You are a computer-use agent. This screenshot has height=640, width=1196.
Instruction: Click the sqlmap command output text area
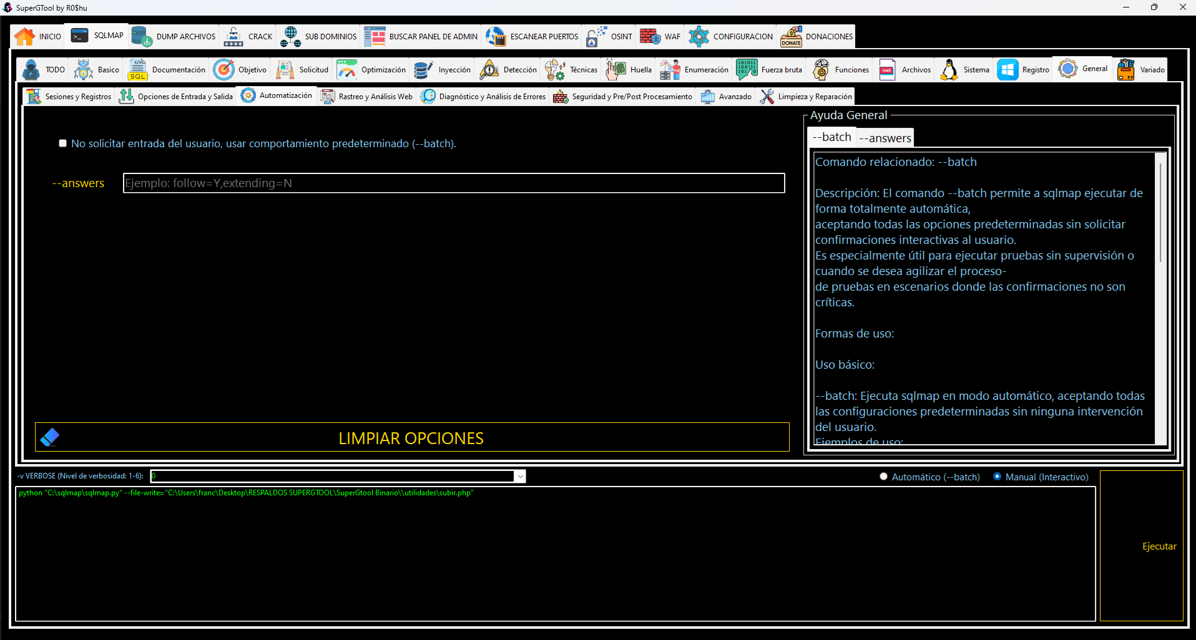(556, 554)
